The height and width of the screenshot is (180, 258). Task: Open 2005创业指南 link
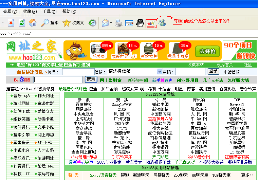pos(109,162)
